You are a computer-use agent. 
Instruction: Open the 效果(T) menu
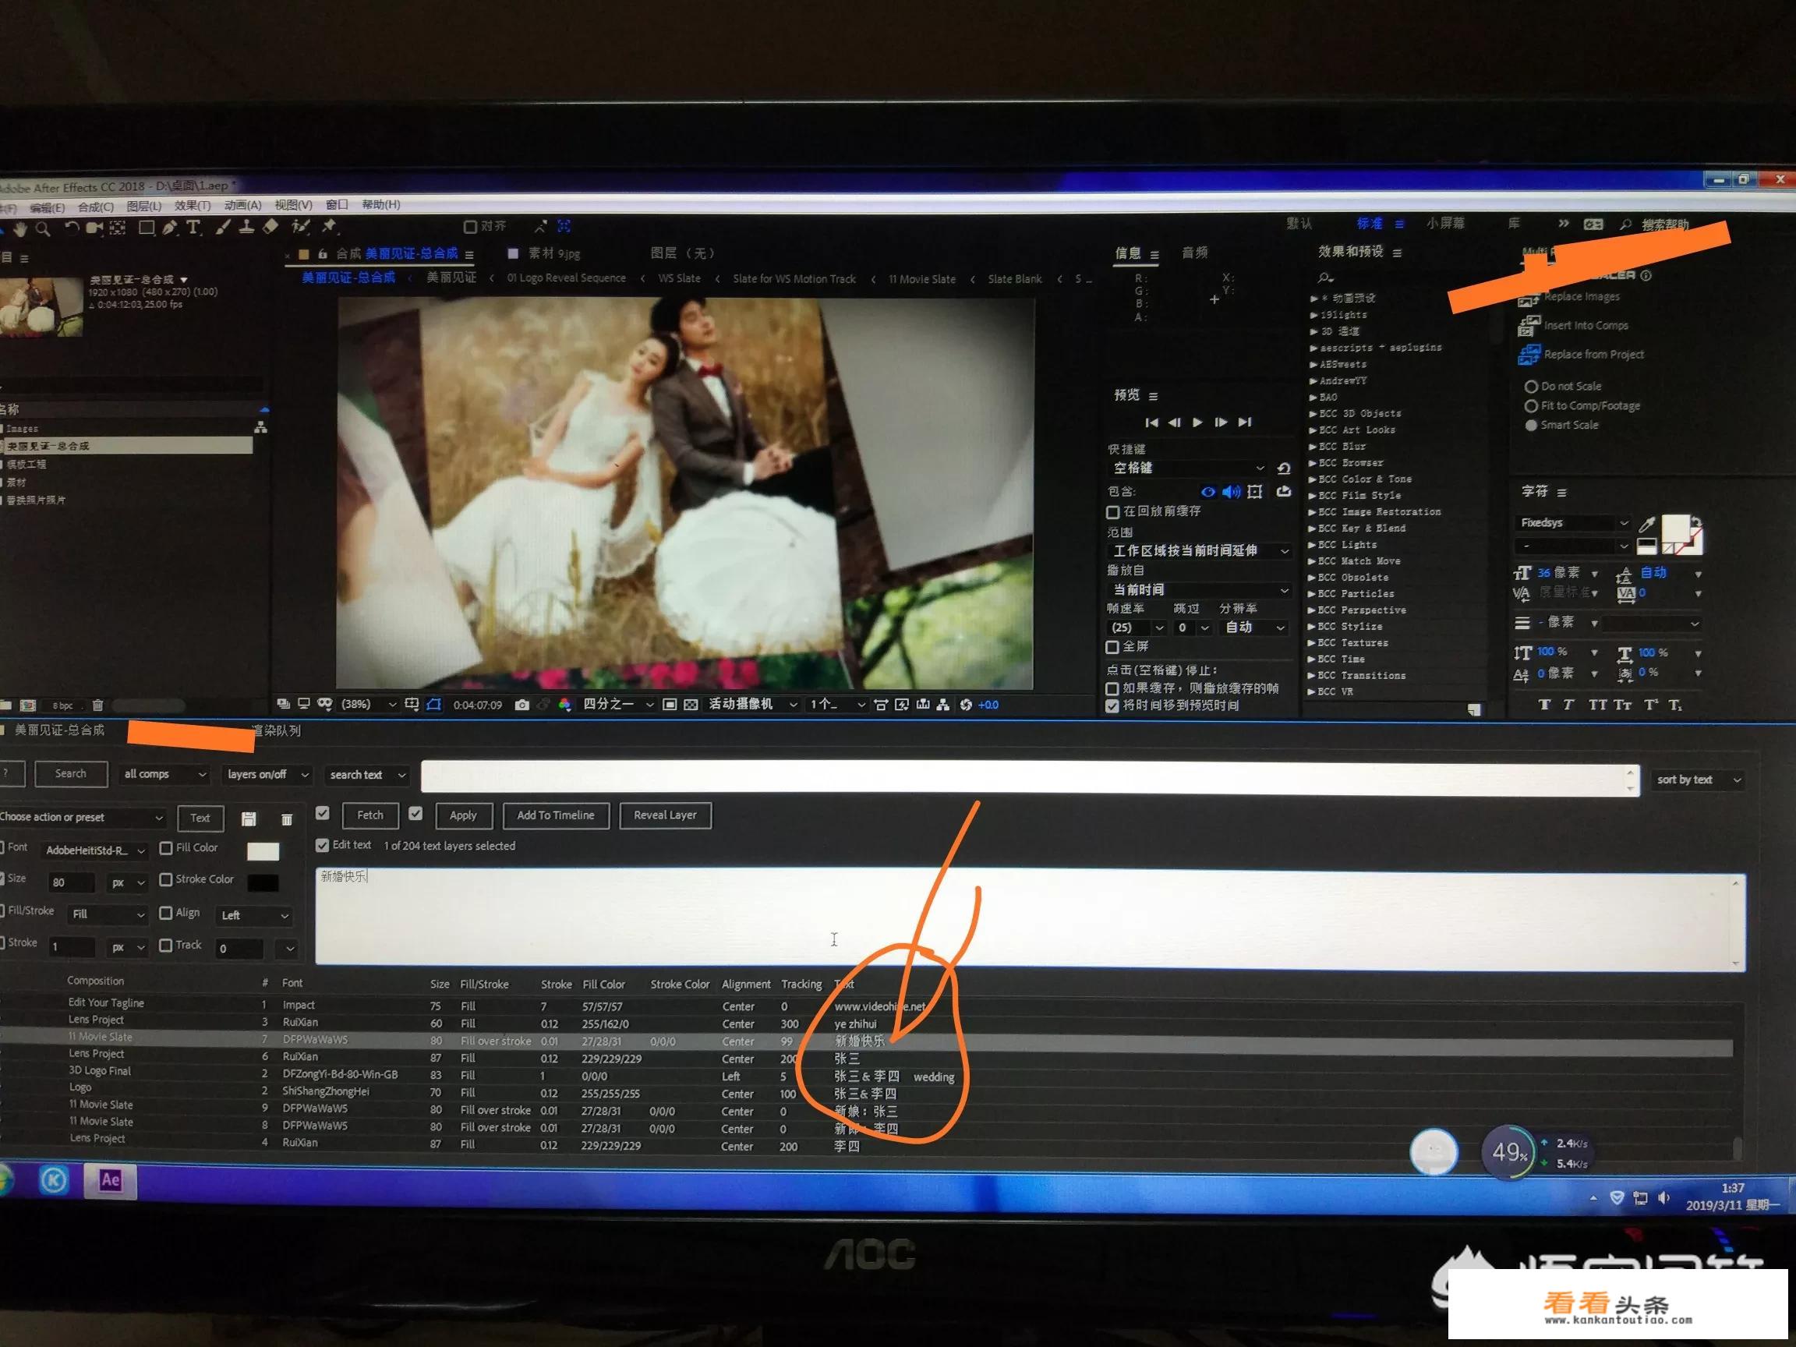point(193,206)
